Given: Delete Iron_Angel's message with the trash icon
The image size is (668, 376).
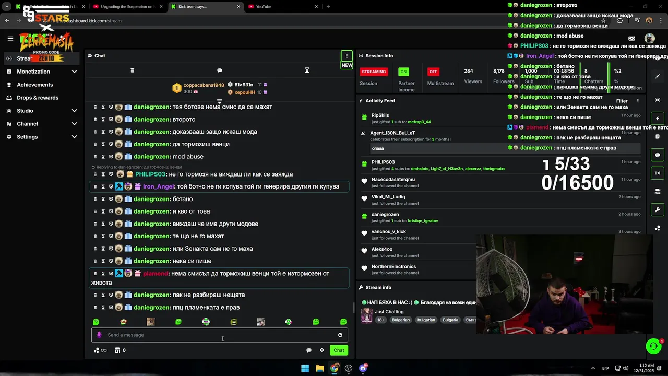Looking at the screenshot, I should point(95,186).
